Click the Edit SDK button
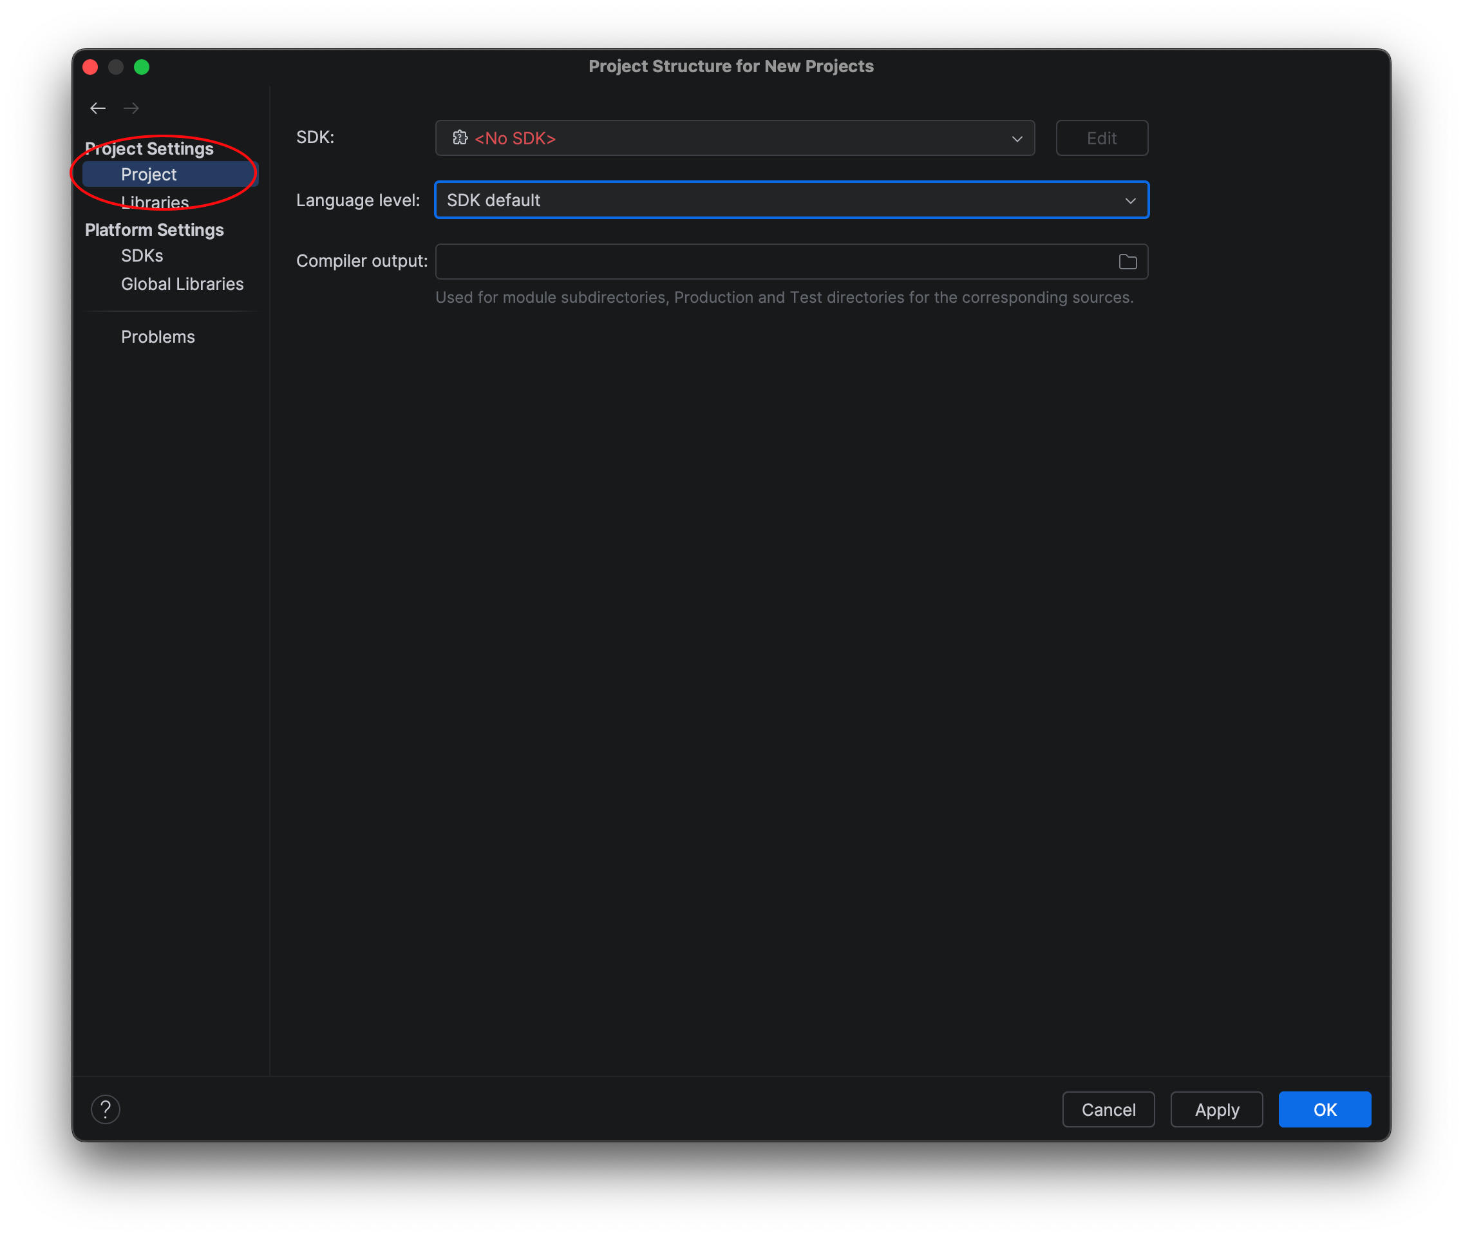 [x=1101, y=138]
